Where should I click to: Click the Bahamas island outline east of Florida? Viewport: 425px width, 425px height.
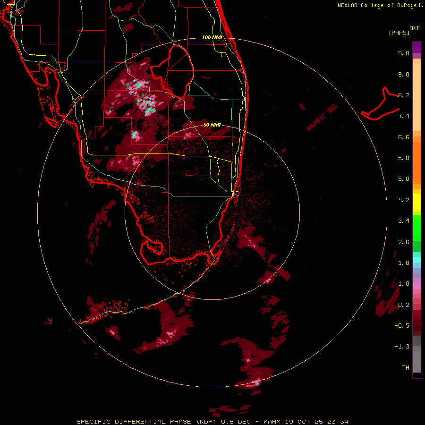point(380,103)
